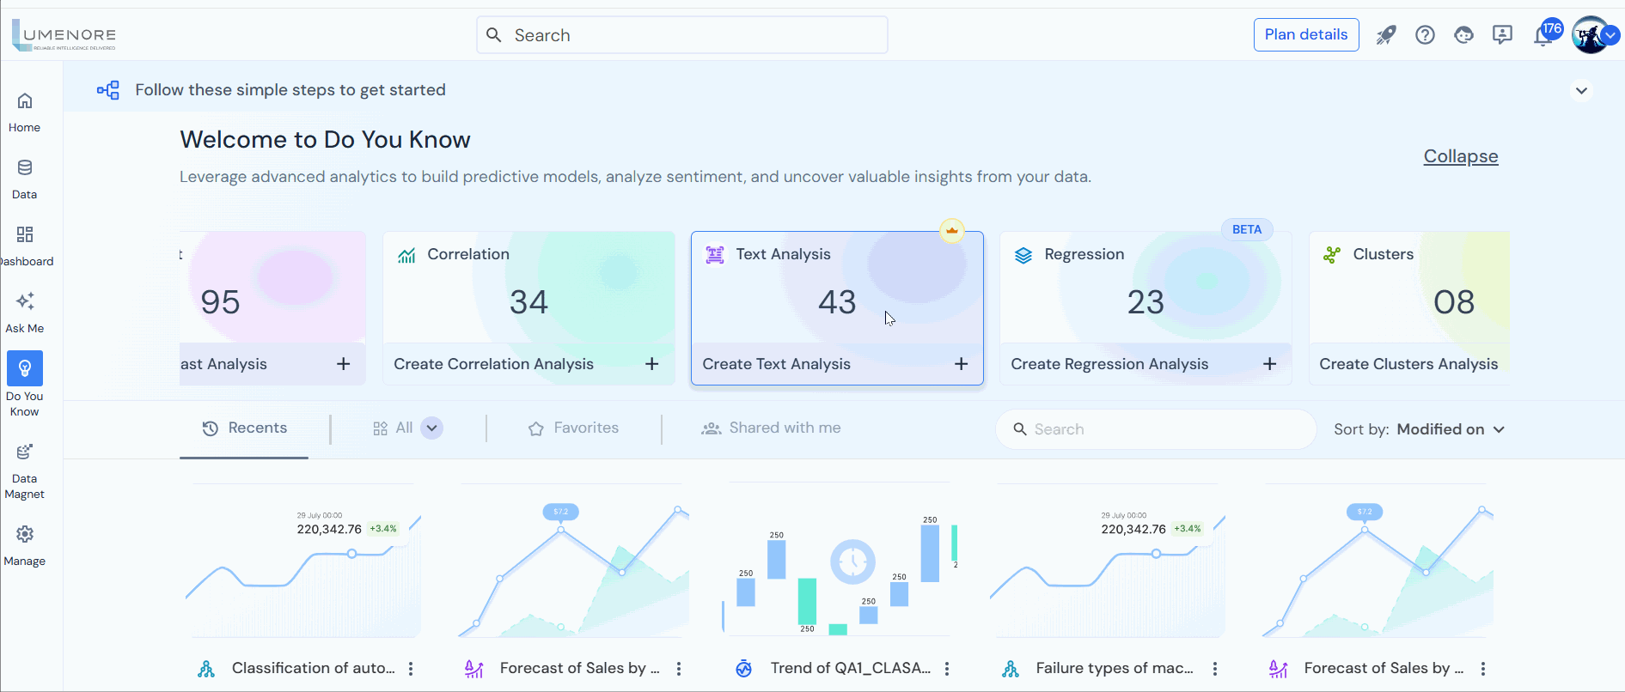Image resolution: width=1625 pixels, height=692 pixels.
Task: Open the Data section in sidebar
Action: pos(25,179)
